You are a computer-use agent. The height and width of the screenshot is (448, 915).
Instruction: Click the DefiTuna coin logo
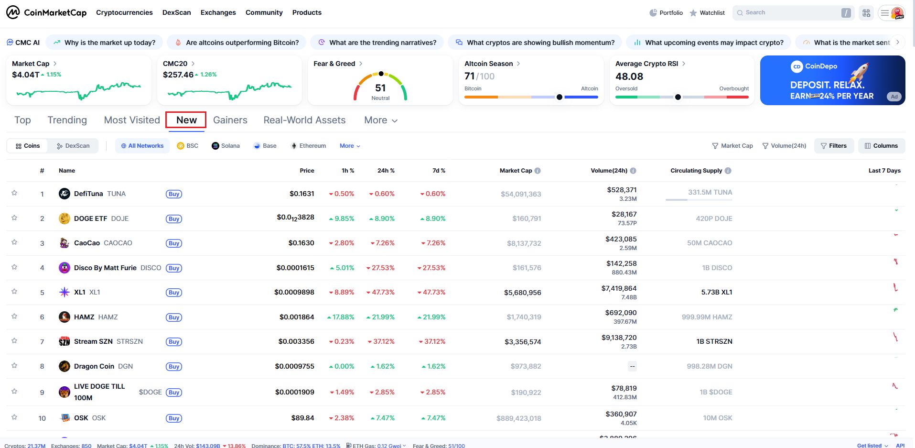click(65, 194)
